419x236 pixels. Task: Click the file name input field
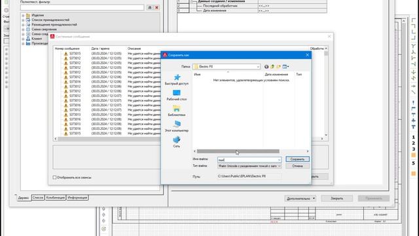(247, 160)
